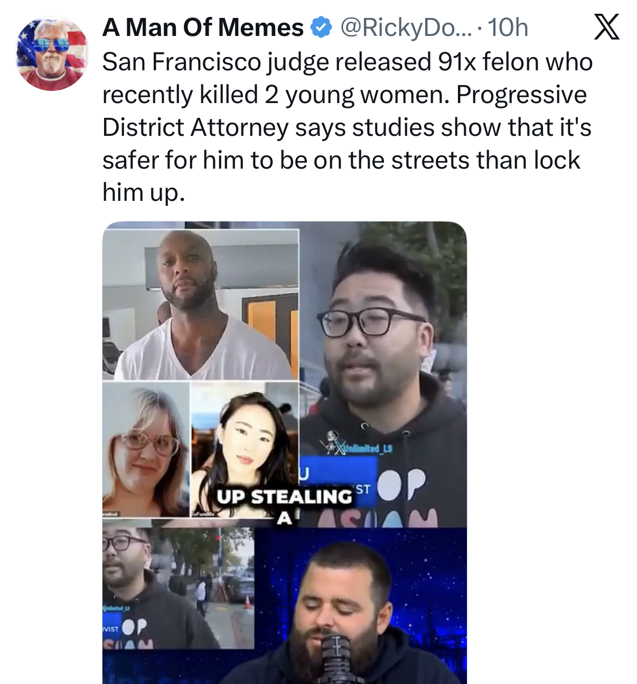Click the words "him up." ending the tweet

point(144,192)
